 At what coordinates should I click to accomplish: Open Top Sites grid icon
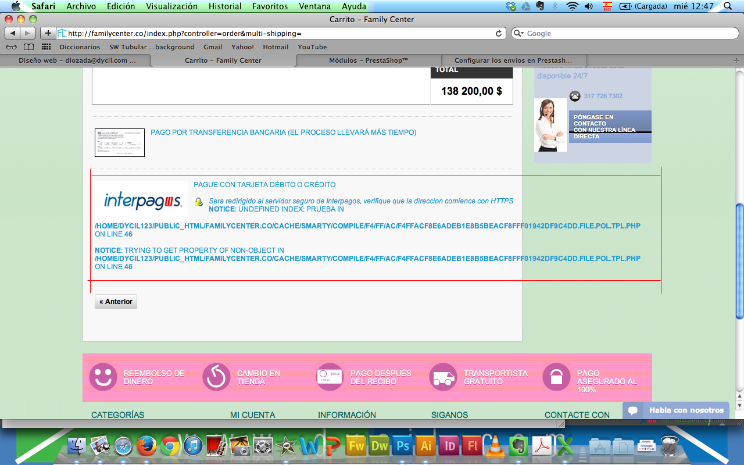click(46, 47)
